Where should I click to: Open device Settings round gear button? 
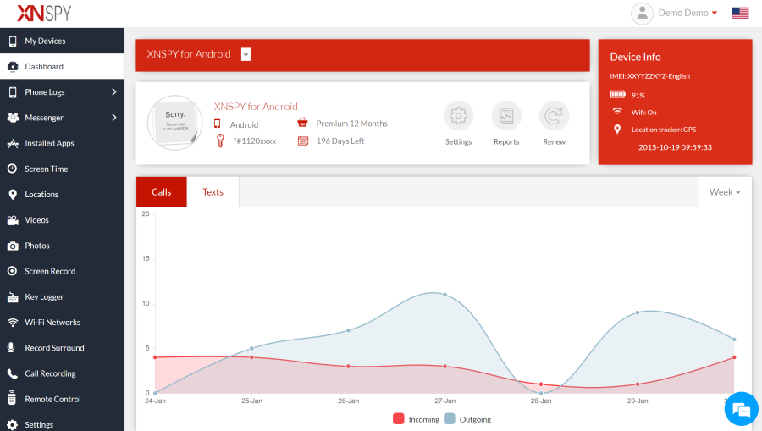[x=458, y=116]
